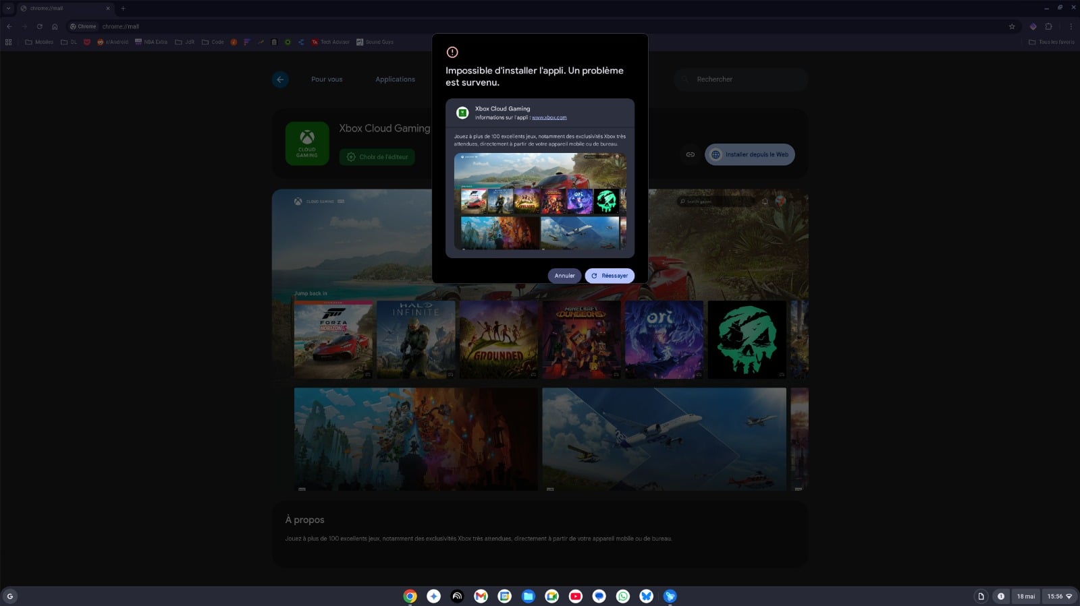
Task: Open Chrome from the shelf
Action: pyautogui.click(x=410, y=596)
